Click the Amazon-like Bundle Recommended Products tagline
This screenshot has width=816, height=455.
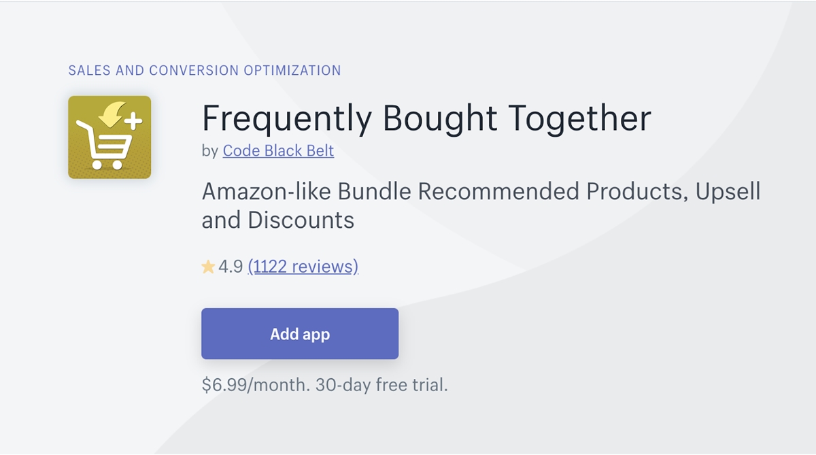point(442,192)
